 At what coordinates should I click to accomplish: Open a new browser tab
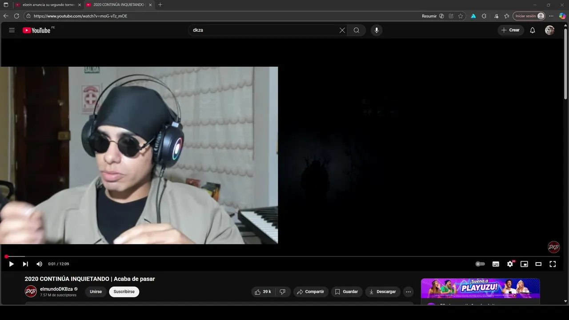pos(160,5)
